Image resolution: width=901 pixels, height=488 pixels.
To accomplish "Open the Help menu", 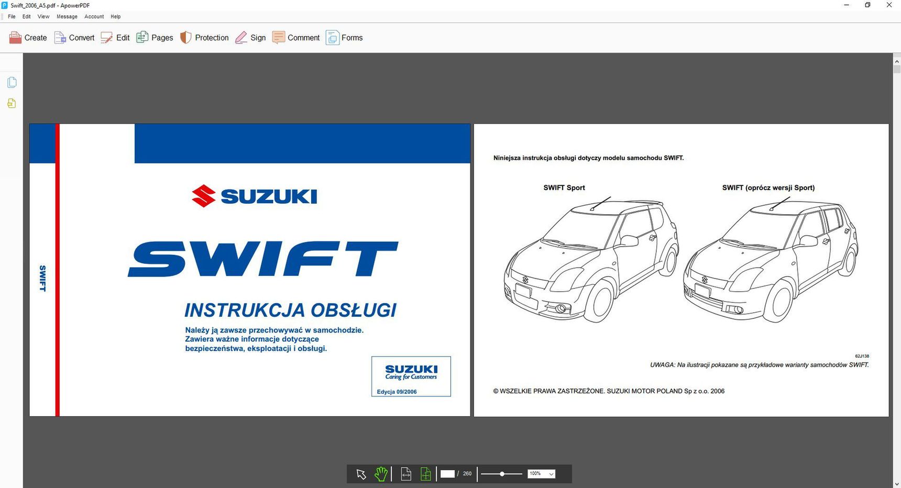I will click(116, 17).
